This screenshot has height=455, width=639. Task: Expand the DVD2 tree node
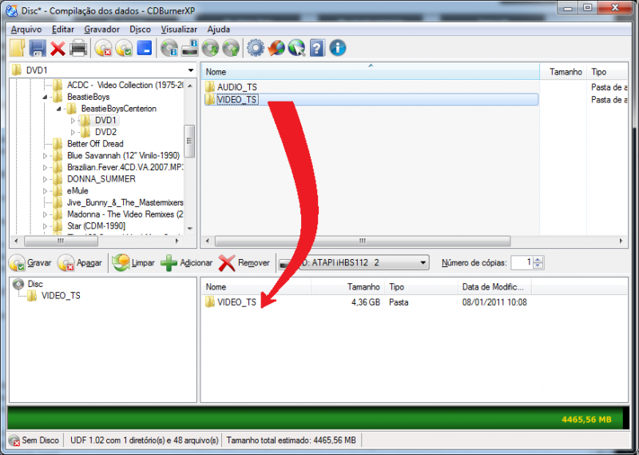(73, 132)
